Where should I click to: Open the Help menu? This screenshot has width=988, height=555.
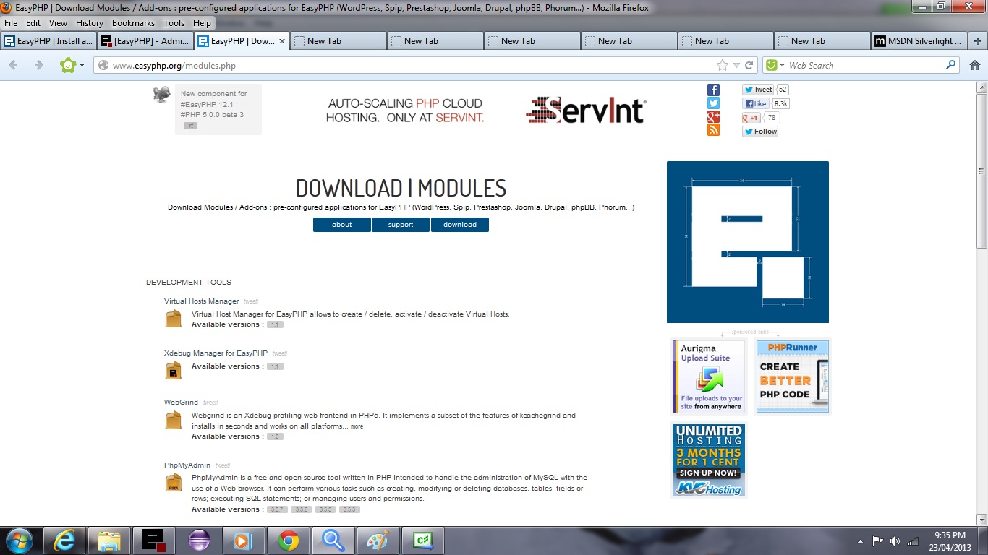(x=202, y=23)
